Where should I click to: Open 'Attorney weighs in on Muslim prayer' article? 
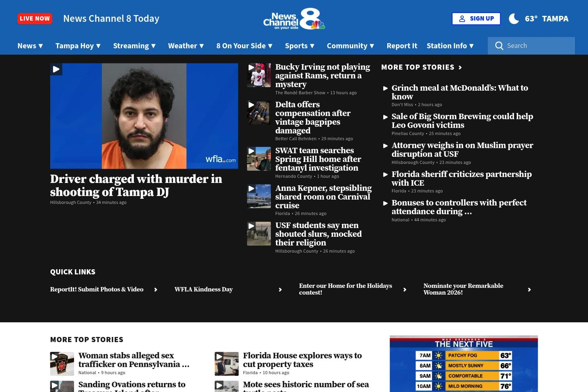(x=462, y=150)
